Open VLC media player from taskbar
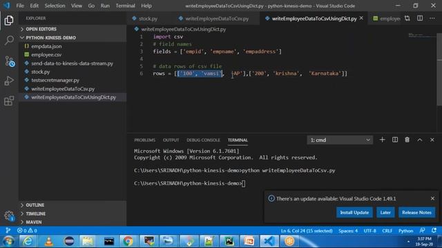This screenshot has height=248, width=442. (48, 241)
